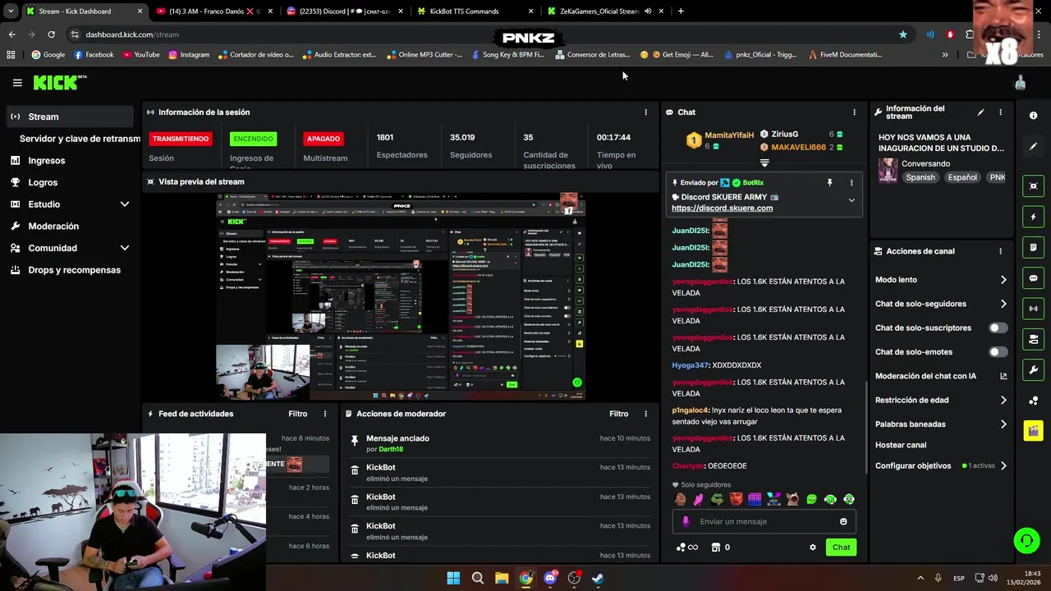This screenshot has width=1051, height=591.
Task: Switch to KickBot TTS Commands tab
Action: pyautogui.click(x=475, y=11)
